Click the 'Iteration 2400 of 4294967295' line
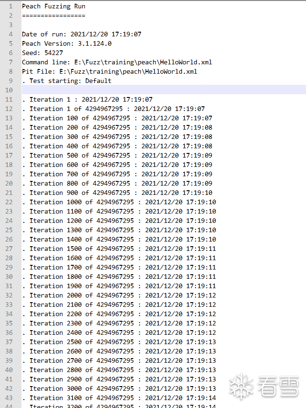Image resolution: width=306 pixels, height=408 pixels. pyautogui.click(x=119, y=332)
